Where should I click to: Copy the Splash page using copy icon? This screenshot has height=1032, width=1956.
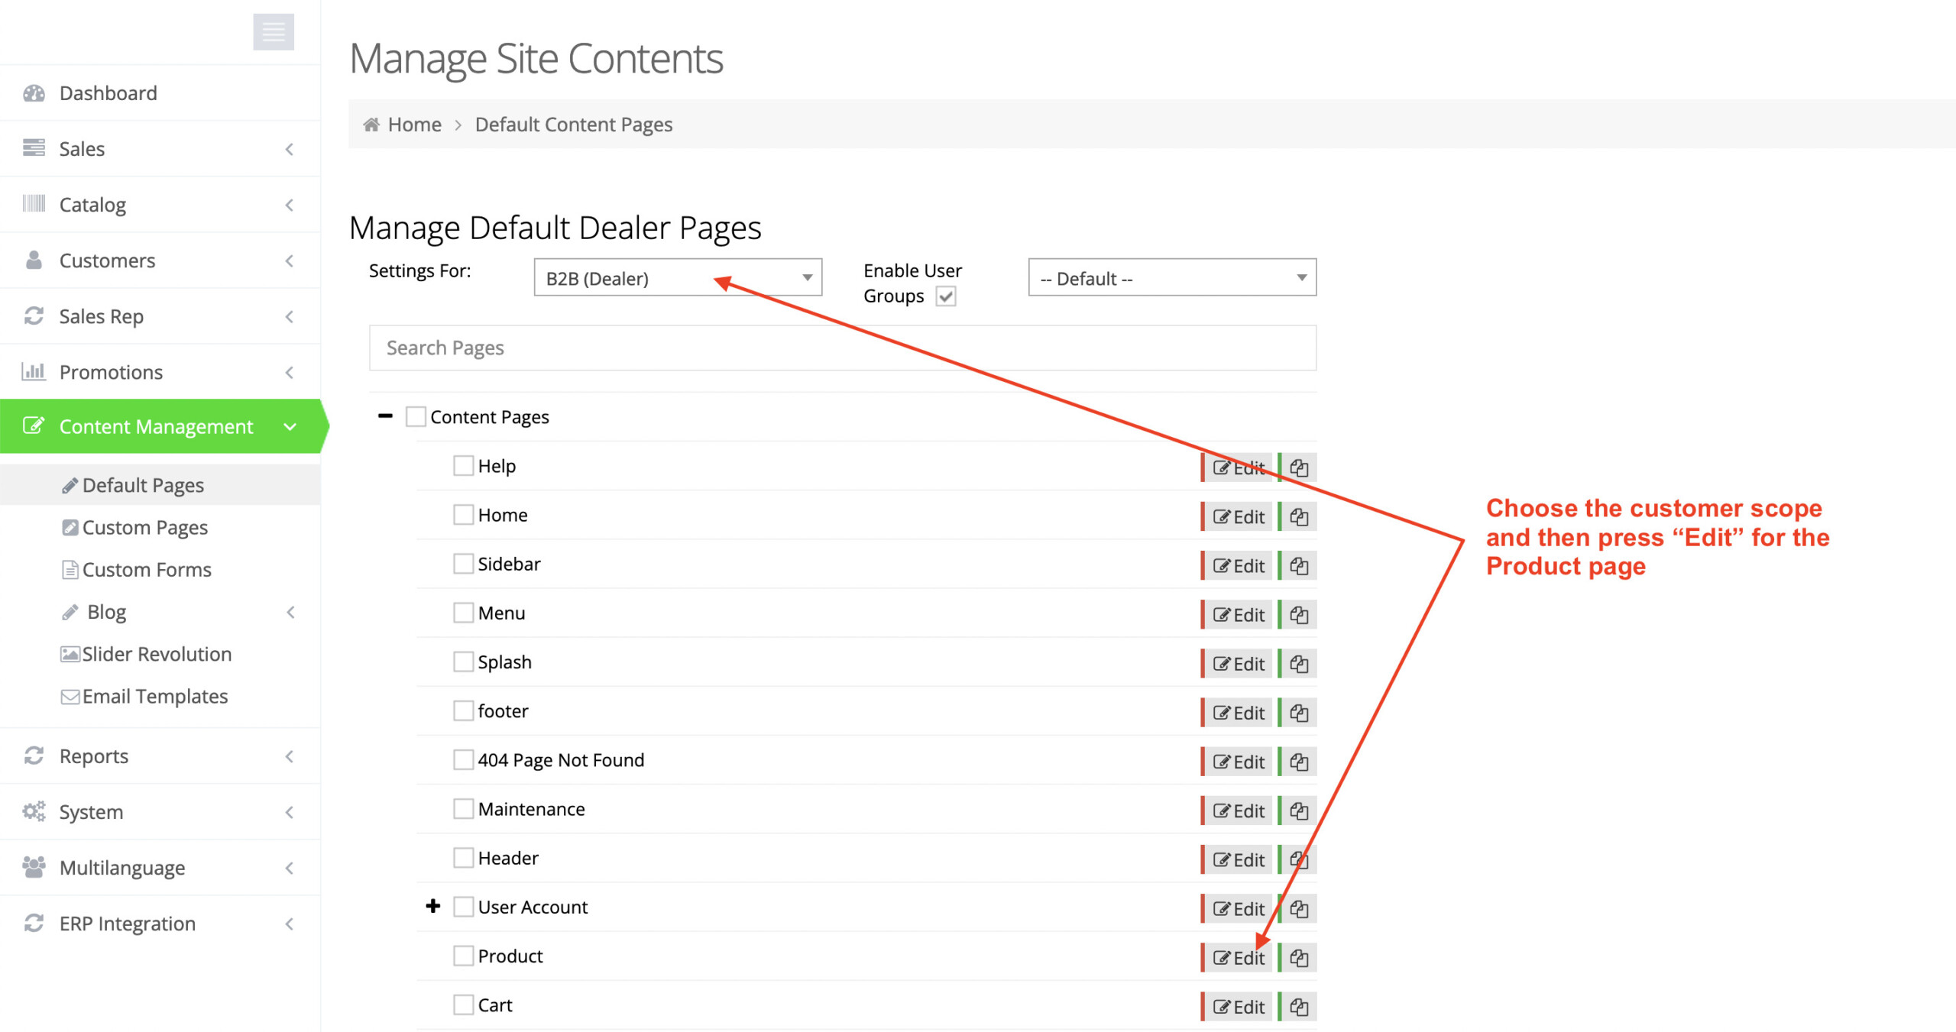pos(1298,664)
